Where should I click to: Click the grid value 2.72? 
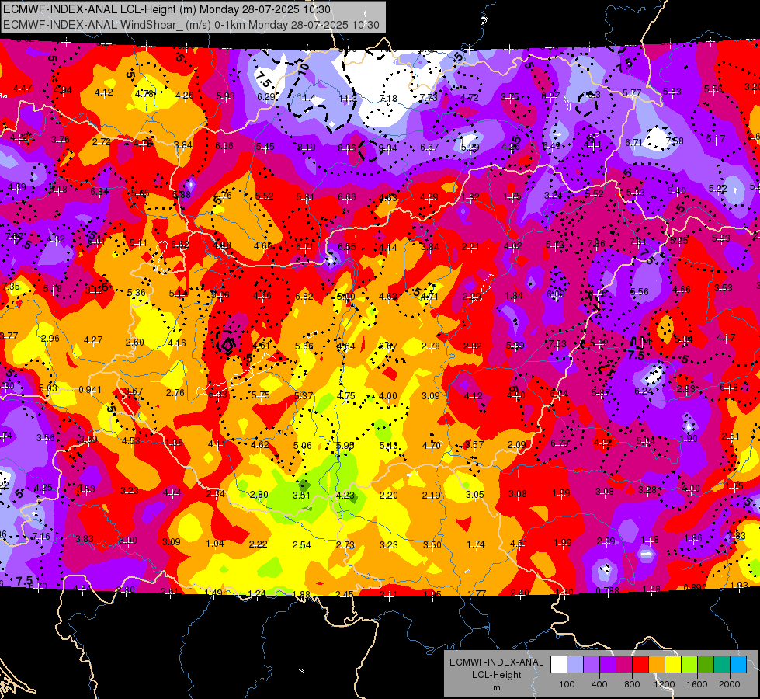101,141
